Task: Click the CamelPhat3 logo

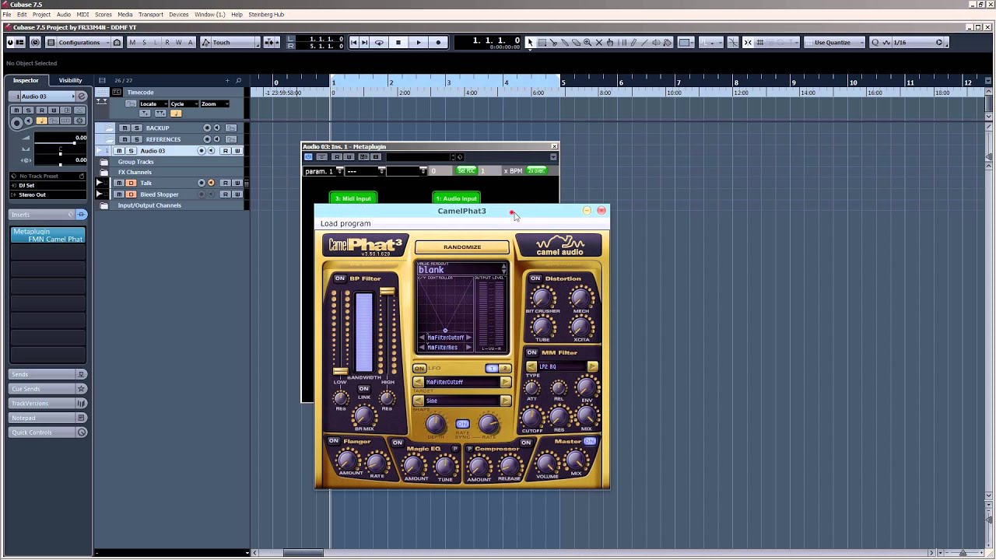Action: [x=365, y=245]
